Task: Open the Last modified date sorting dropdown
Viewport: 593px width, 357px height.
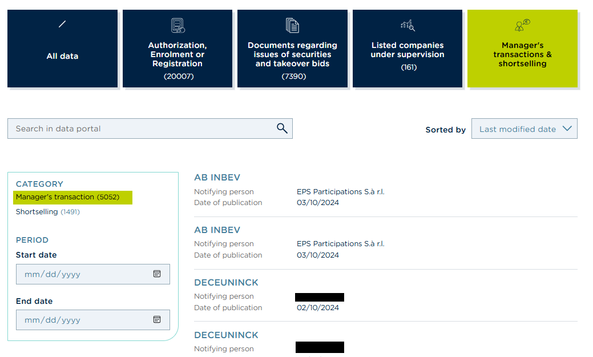Action: coord(523,129)
